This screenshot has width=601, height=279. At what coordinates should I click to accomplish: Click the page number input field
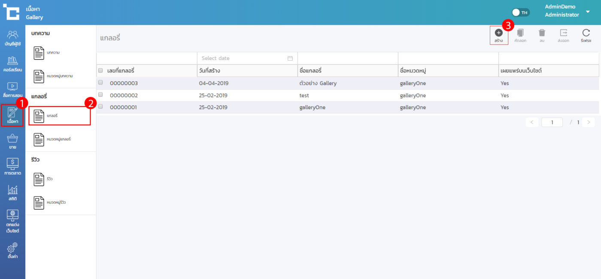tap(552, 122)
